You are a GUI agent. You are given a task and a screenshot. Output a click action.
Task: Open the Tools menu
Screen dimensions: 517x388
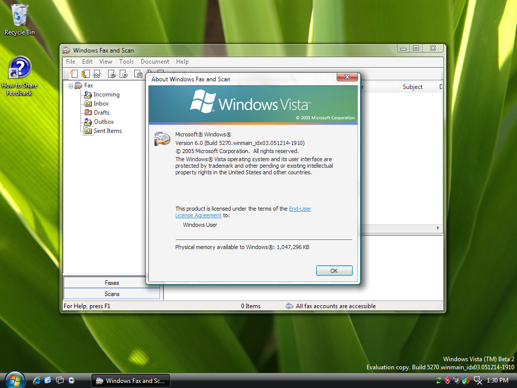coord(126,62)
